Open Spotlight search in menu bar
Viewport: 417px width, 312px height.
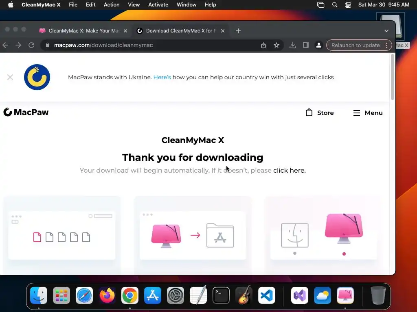(335, 5)
